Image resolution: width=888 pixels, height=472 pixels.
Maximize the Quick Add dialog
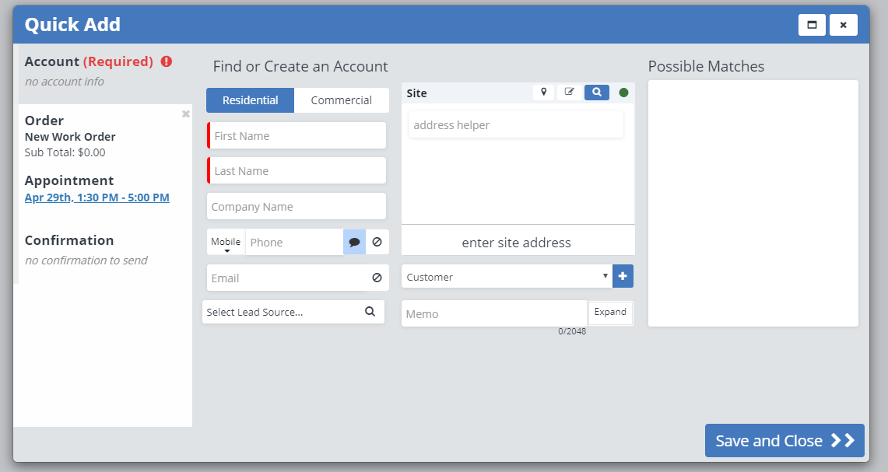(x=812, y=25)
